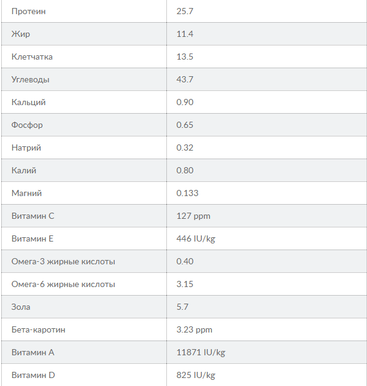Click the Углеводы value 43.7
The image size is (367, 386).
[x=185, y=79]
